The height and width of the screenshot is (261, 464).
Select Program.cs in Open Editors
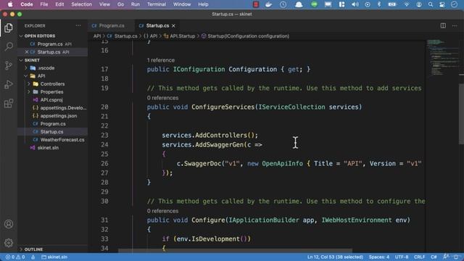click(x=50, y=44)
